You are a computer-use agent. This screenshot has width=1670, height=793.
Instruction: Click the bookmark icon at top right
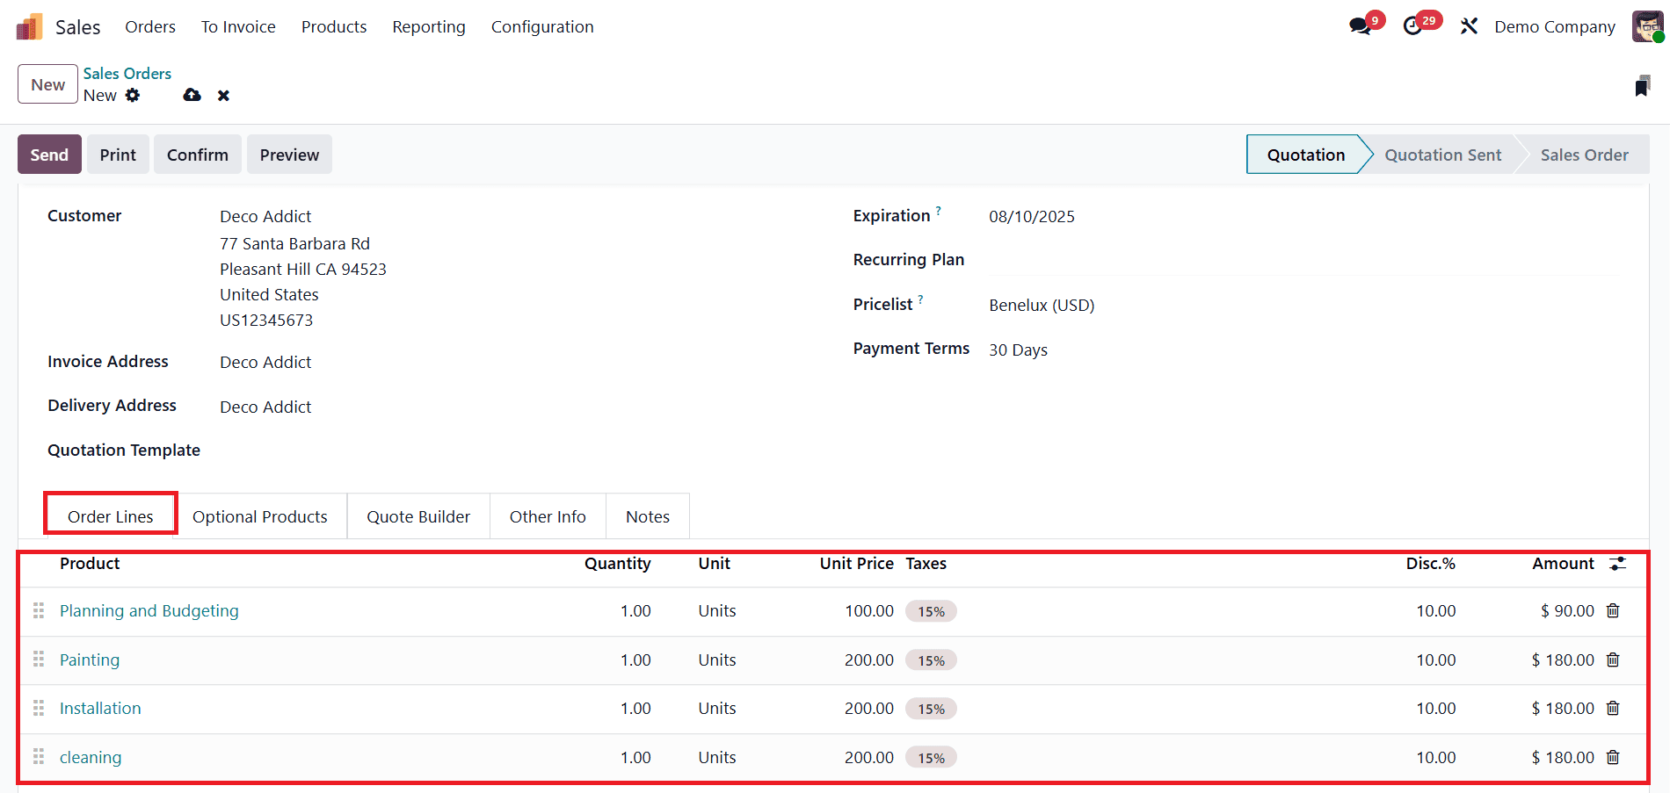[x=1642, y=86]
